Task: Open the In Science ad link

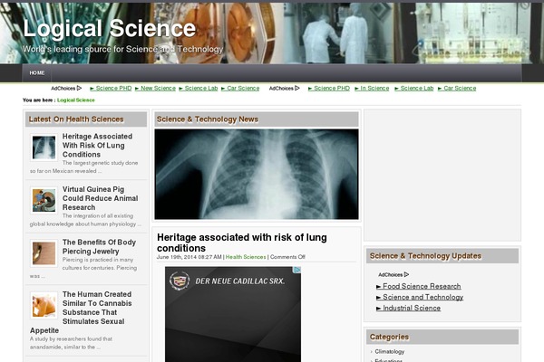Action: pyautogui.click(x=372, y=89)
